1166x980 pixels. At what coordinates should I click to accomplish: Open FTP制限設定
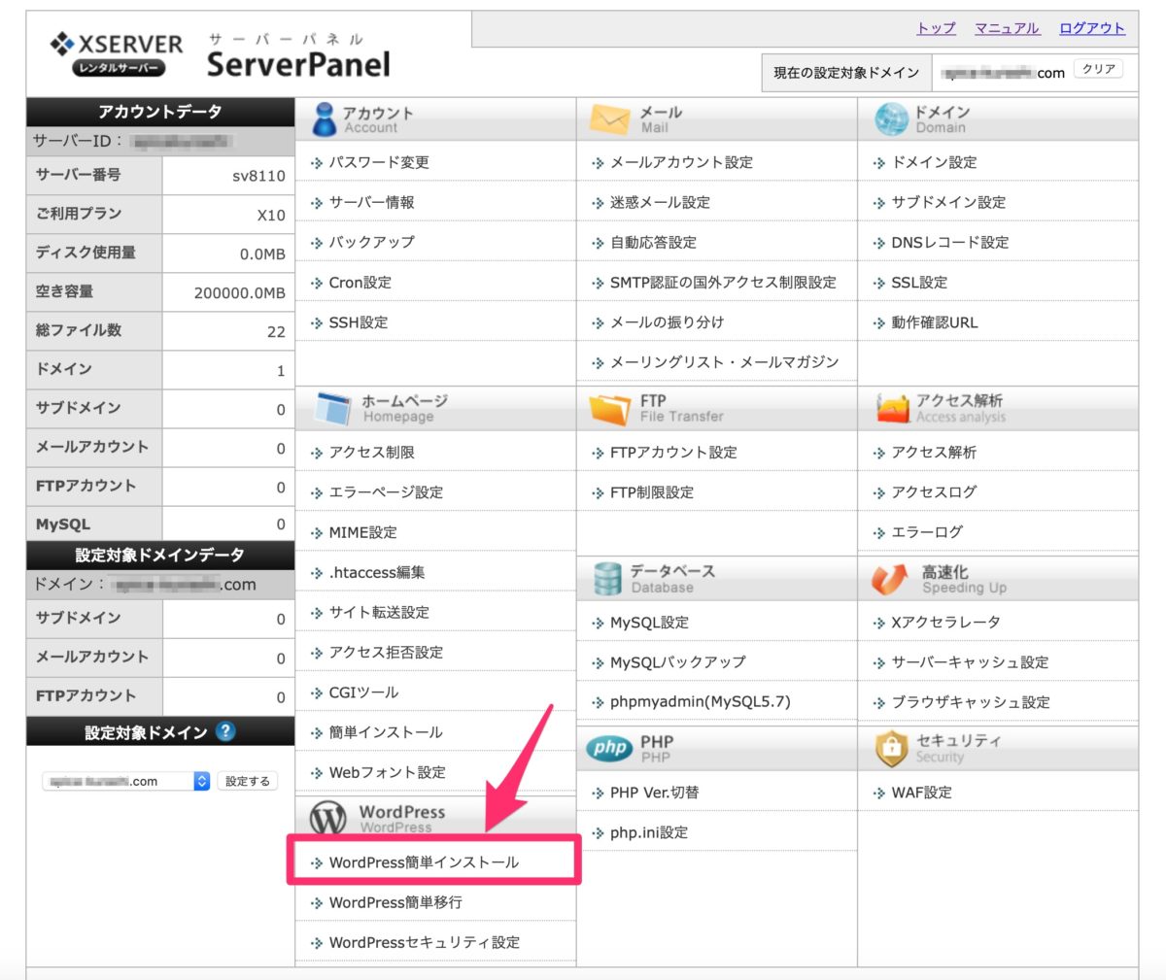click(x=652, y=492)
